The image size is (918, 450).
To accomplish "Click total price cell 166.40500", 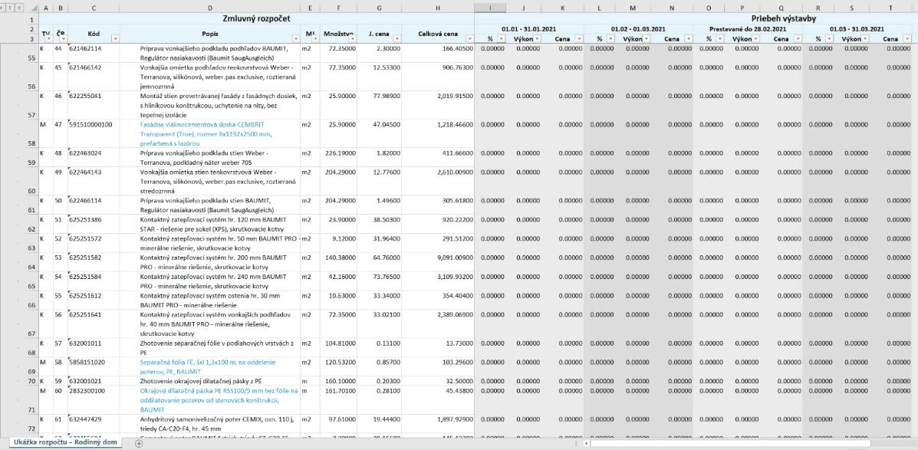I will 437,53.
